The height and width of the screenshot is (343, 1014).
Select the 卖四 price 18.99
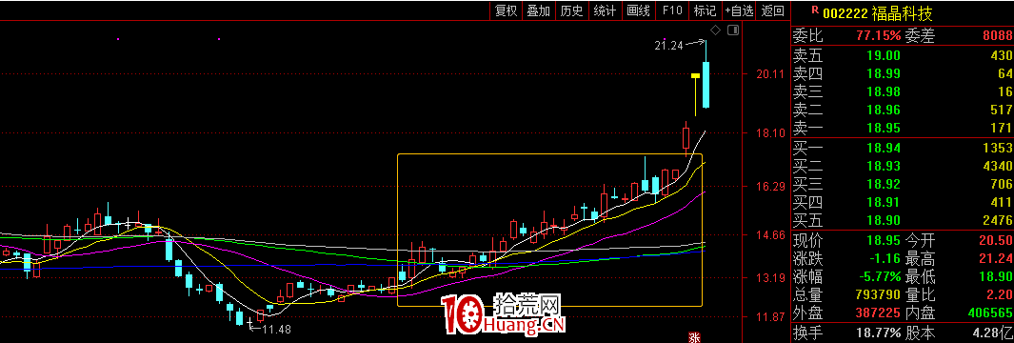(883, 73)
